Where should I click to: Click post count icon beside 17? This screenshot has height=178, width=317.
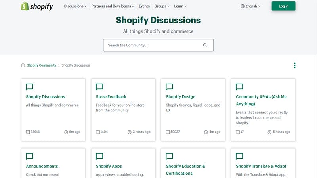(238, 132)
